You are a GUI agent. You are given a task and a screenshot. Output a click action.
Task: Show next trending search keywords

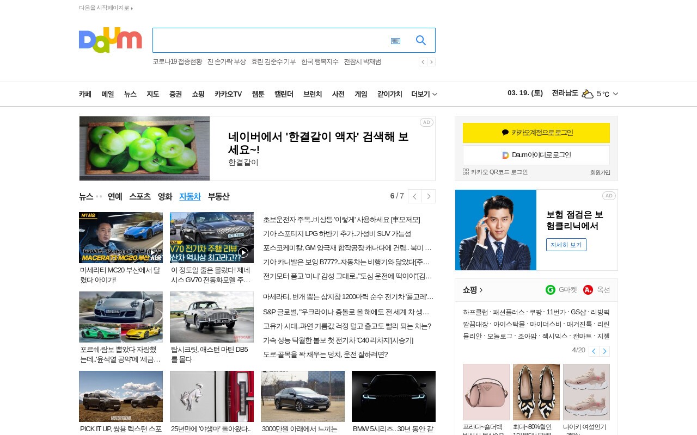(x=431, y=62)
